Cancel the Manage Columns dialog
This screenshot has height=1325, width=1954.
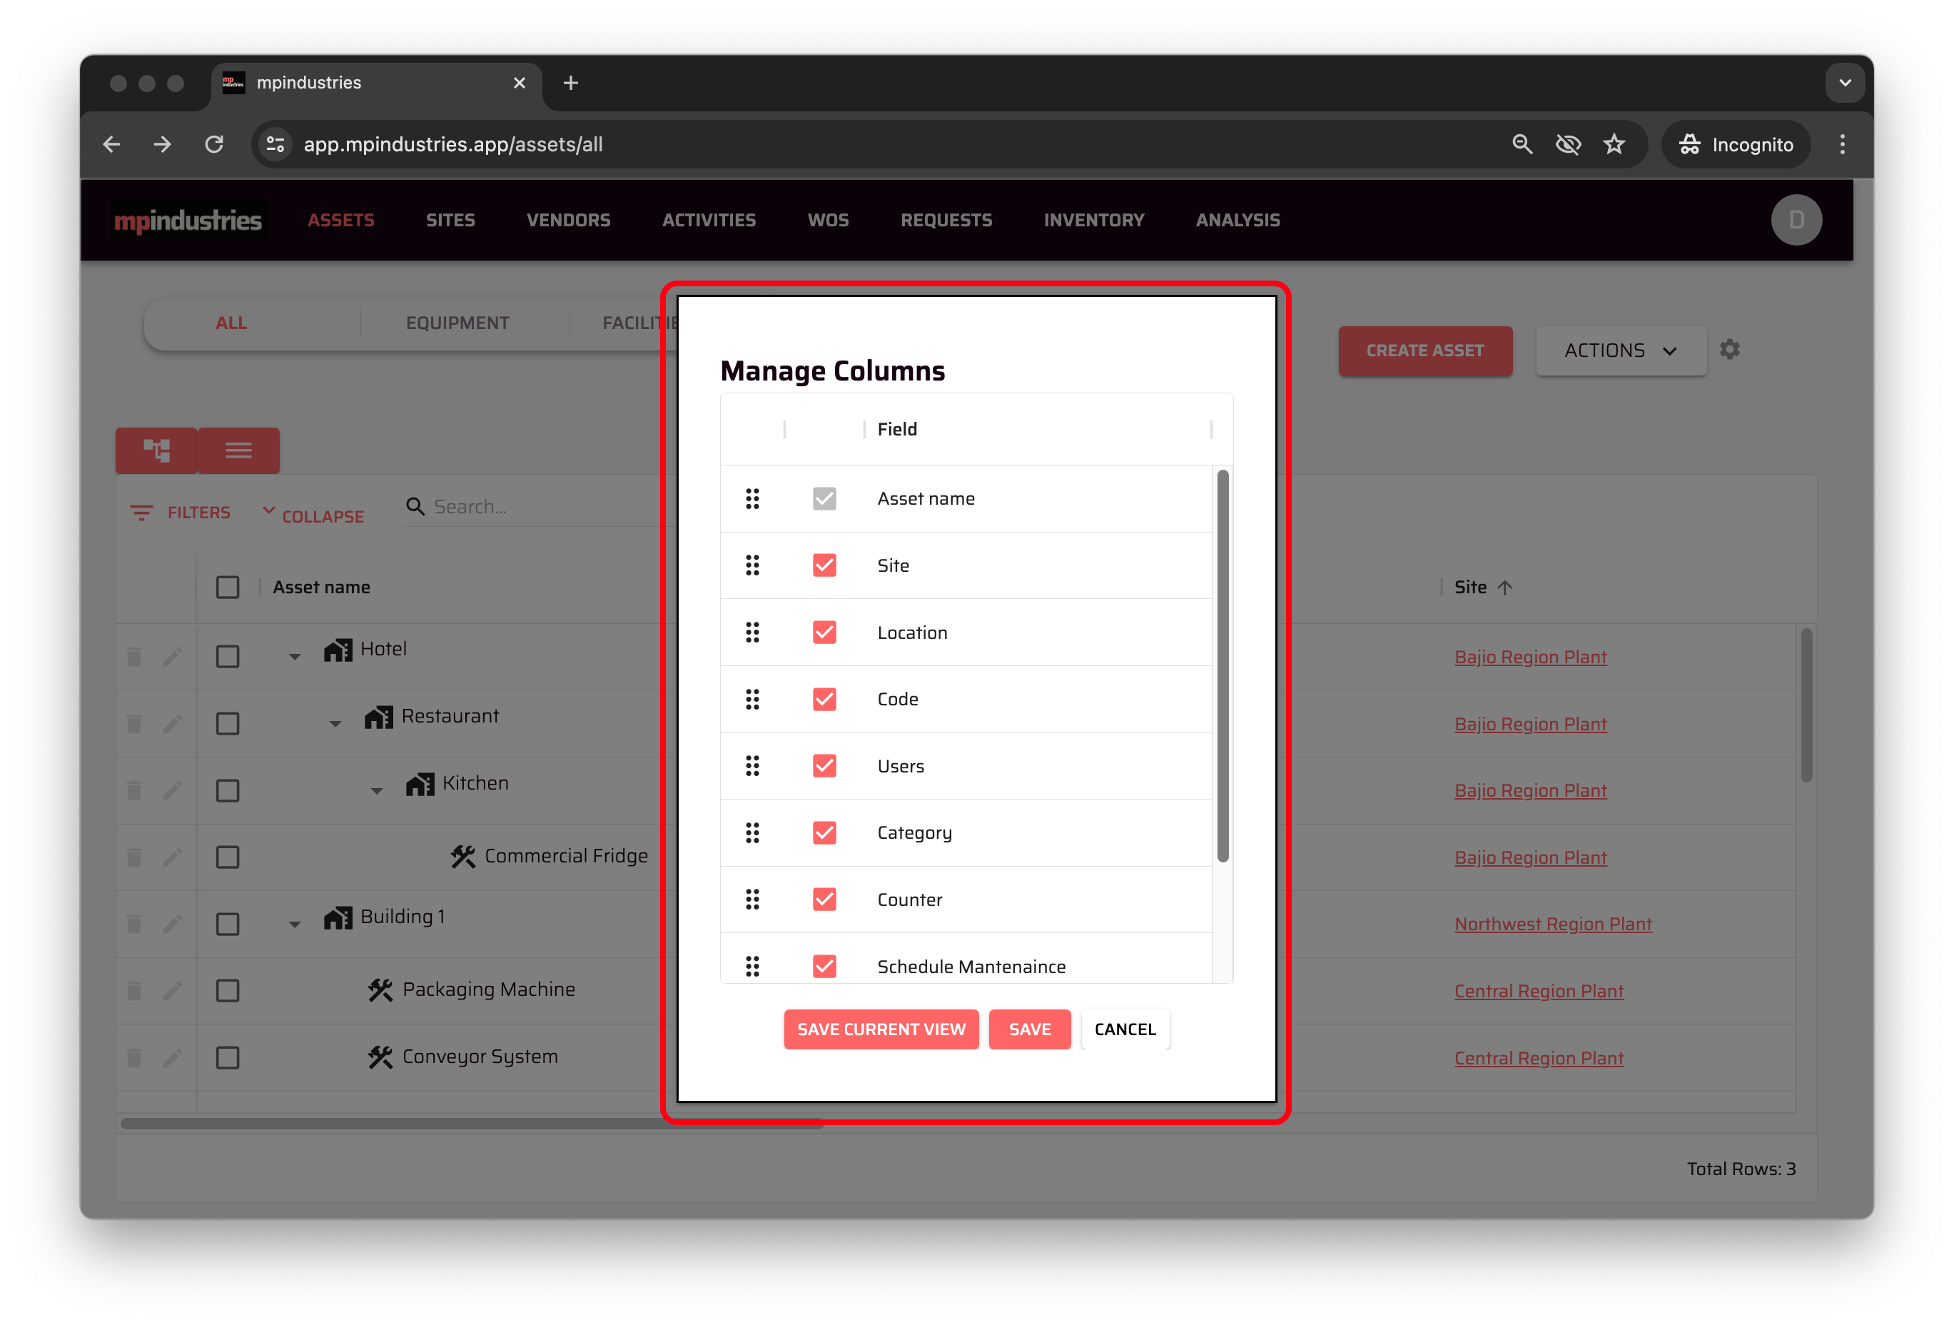point(1124,1029)
